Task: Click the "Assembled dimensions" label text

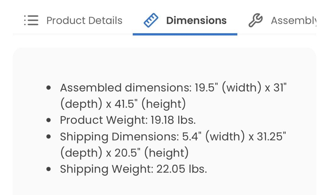Action: click(126, 88)
